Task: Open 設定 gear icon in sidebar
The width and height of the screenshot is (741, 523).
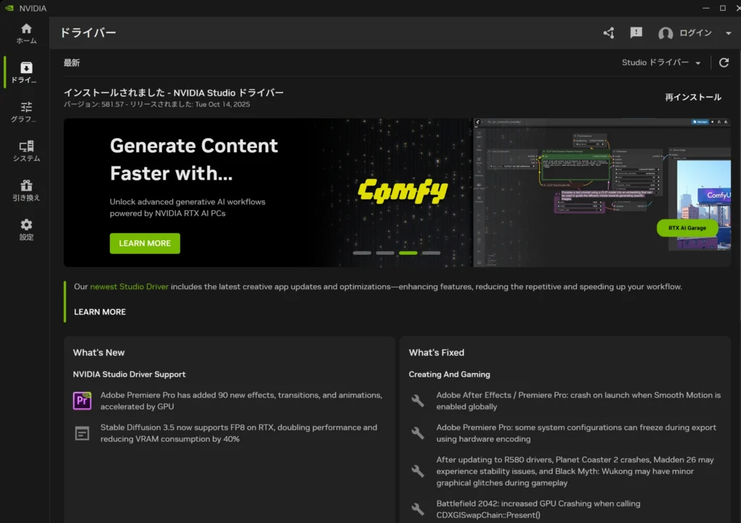Action: [26, 229]
